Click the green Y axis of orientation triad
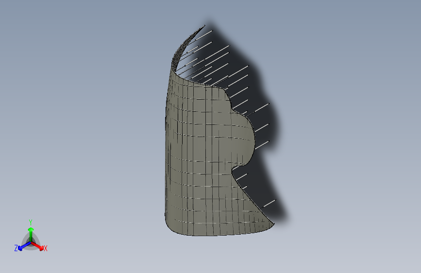421x273 pixels. pyautogui.click(x=31, y=235)
